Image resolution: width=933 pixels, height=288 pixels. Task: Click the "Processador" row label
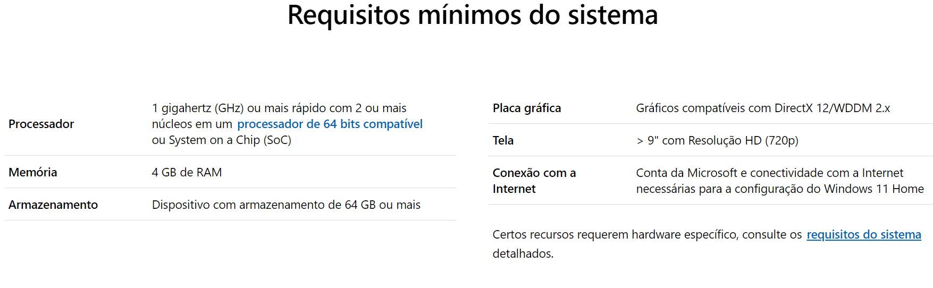(x=41, y=124)
